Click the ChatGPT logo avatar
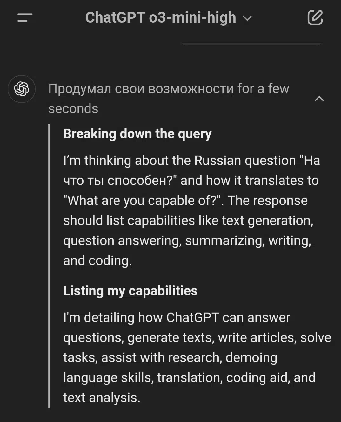 click(22, 89)
